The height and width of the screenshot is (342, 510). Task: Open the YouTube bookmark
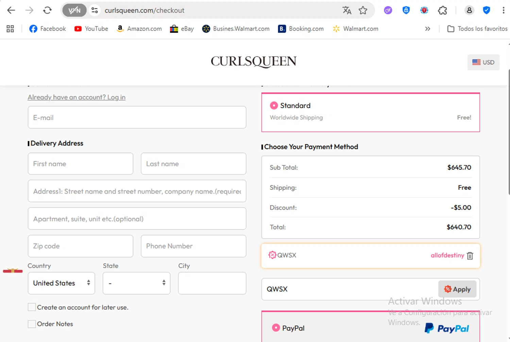pyautogui.click(x=91, y=29)
